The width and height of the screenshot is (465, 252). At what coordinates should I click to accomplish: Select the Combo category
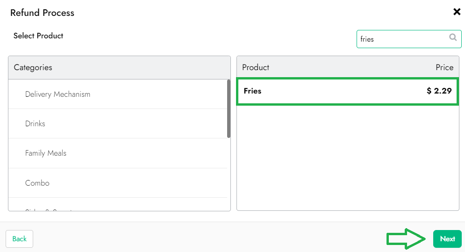(37, 183)
